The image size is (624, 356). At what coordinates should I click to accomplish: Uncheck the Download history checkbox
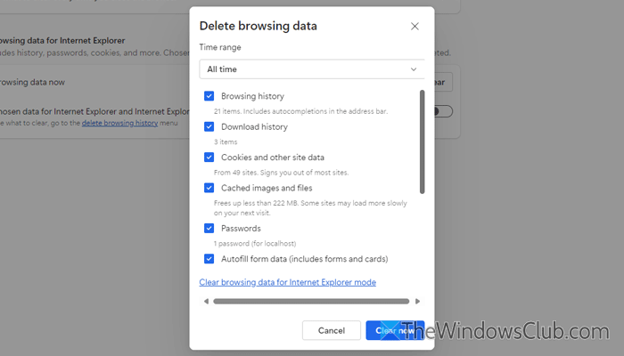tap(209, 126)
